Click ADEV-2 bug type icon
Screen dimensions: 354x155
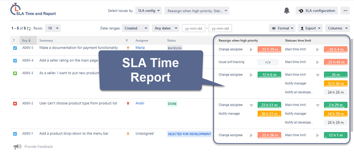pos(15,103)
